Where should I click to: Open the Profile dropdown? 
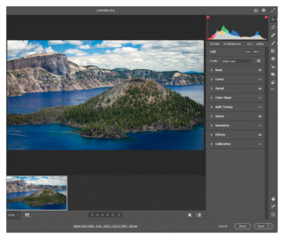(x=237, y=61)
